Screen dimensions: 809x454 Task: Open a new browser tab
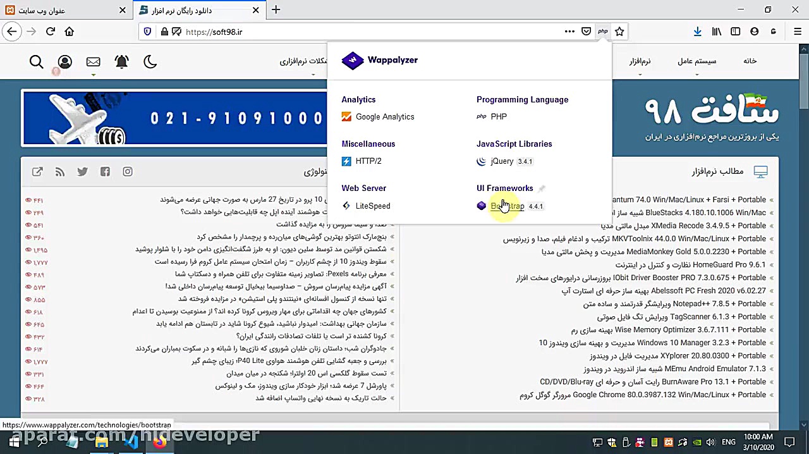pos(276,10)
